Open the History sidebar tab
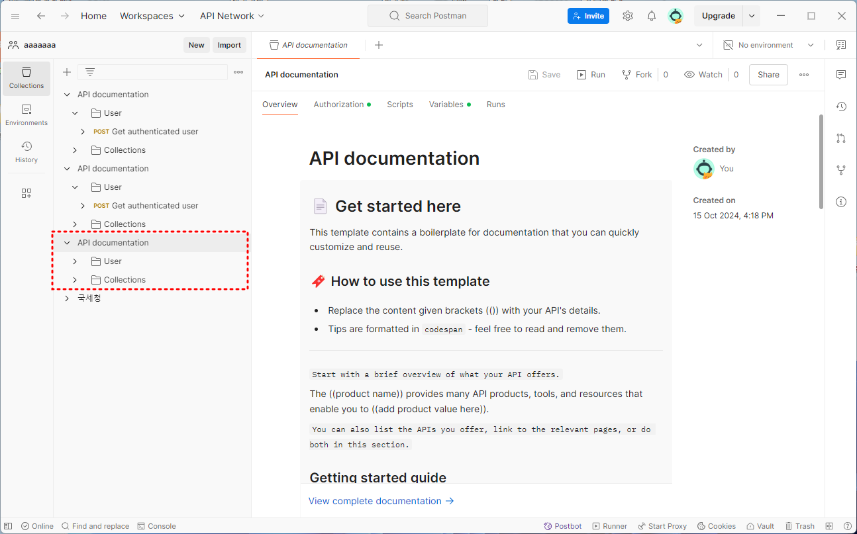857x534 pixels. [x=26, y=152]
